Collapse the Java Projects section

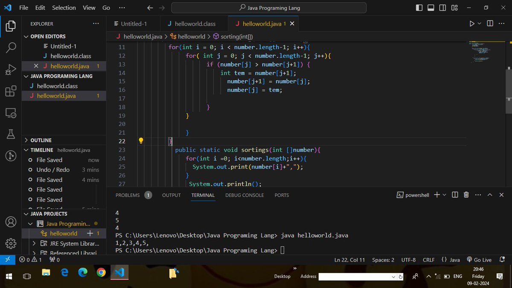pos(26,214)
